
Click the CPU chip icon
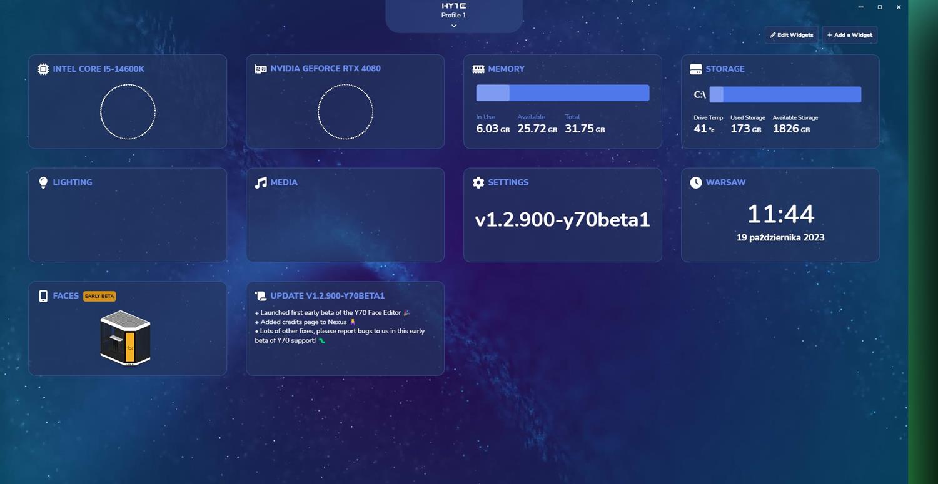43,69
